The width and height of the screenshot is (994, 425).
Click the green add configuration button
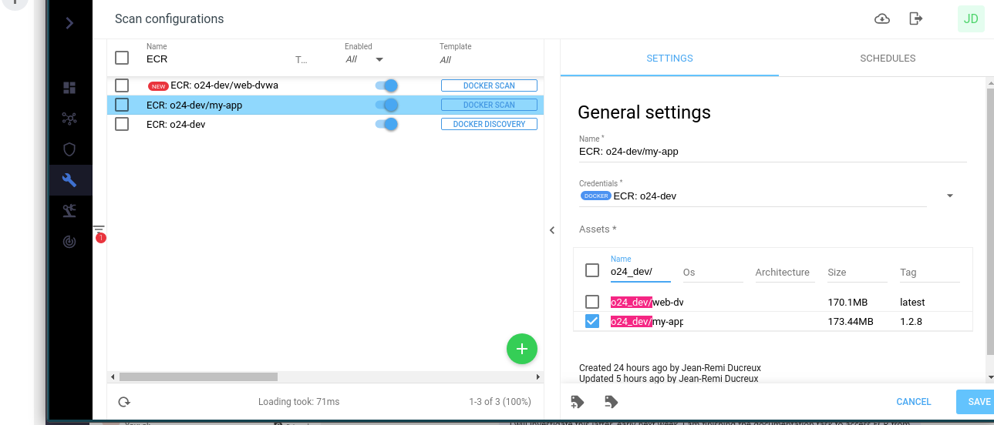[x=521, y=349]
